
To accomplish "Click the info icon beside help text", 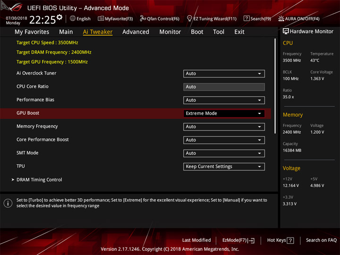I will click(x=8, y=203).
